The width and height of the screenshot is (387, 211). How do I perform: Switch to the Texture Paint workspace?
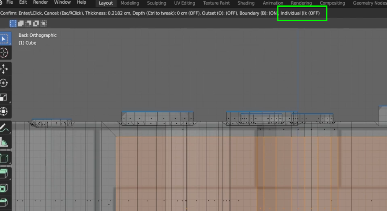pos(216,3)
